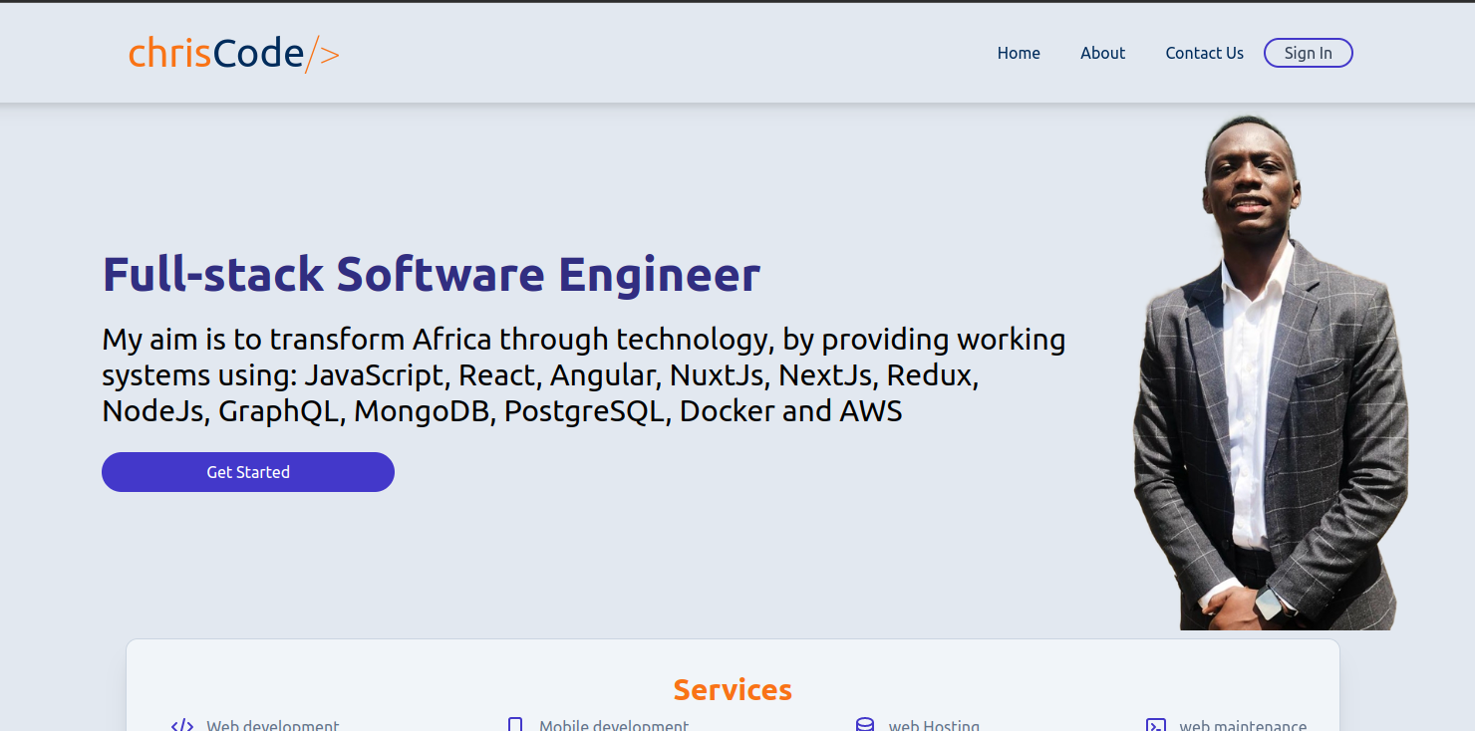Open the About page from navbar

(1102, 53)
